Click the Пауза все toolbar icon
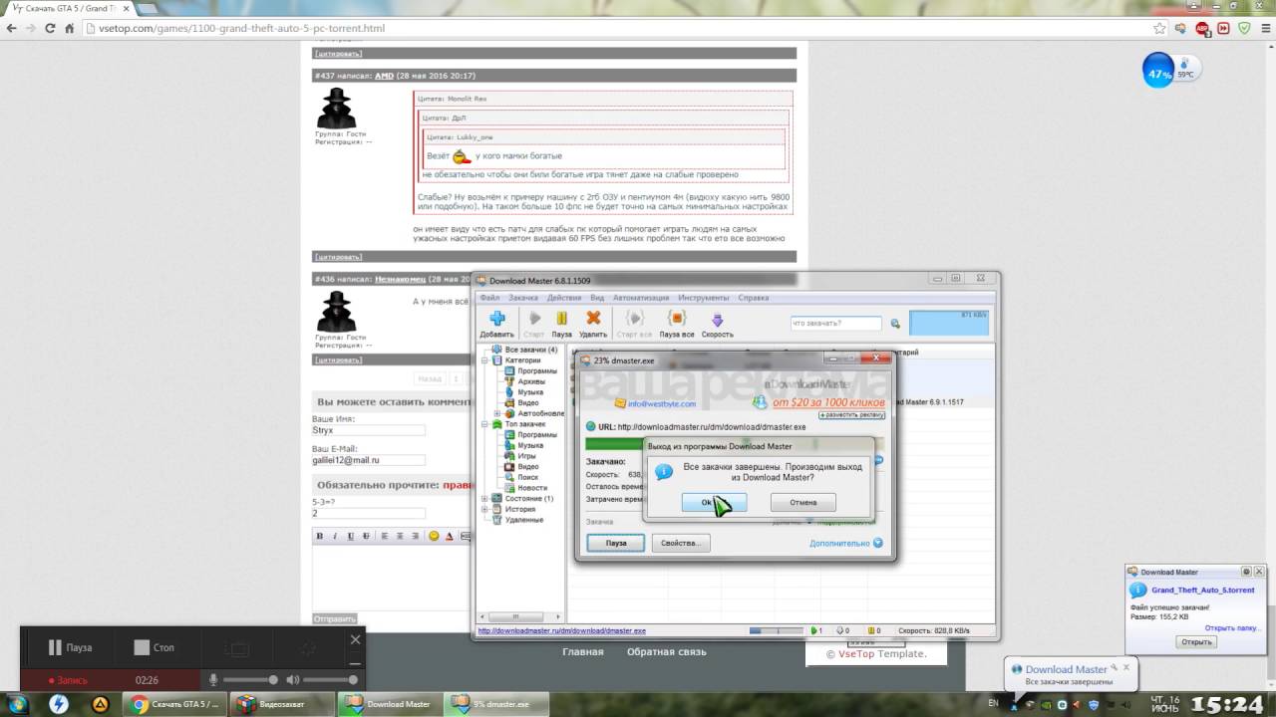The width and height of the screenshot is (1276, 717). click(677, 319)
